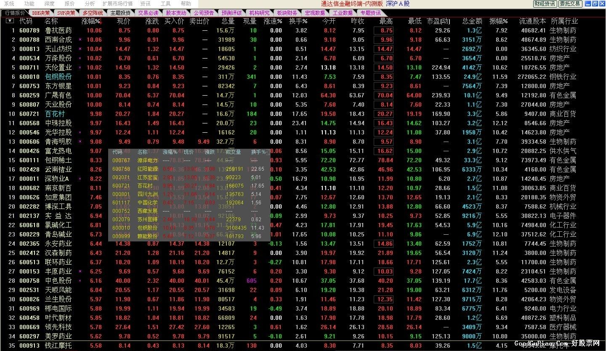Sort by the 代码 column header in main table
Screen dimensions: 606x351
[26, 21]
